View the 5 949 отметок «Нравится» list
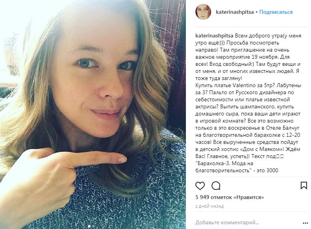Viewport: 311px width, 229px height. 229,197
